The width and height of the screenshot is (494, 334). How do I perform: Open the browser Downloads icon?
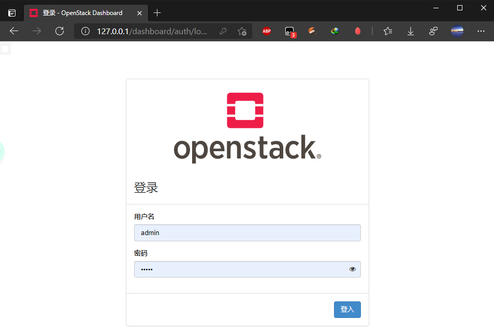pyautogui.click(x=411, y=31)
